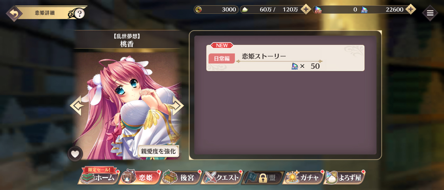This screenshot has width=444, height=190.
Task: Open the 後宮 tab
Action: [x=181, y=178]
